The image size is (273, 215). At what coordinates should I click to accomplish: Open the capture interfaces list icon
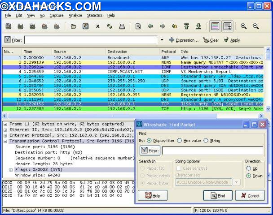pyautogui.click(x=9, y=26)
